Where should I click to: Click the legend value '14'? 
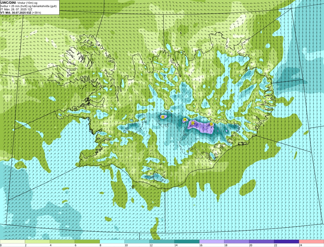click(176, 245)
